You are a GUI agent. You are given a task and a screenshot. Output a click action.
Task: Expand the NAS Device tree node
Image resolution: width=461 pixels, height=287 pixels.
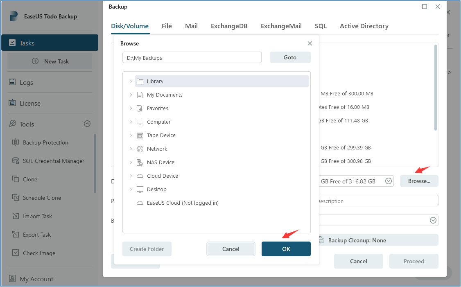click(131, 162)
